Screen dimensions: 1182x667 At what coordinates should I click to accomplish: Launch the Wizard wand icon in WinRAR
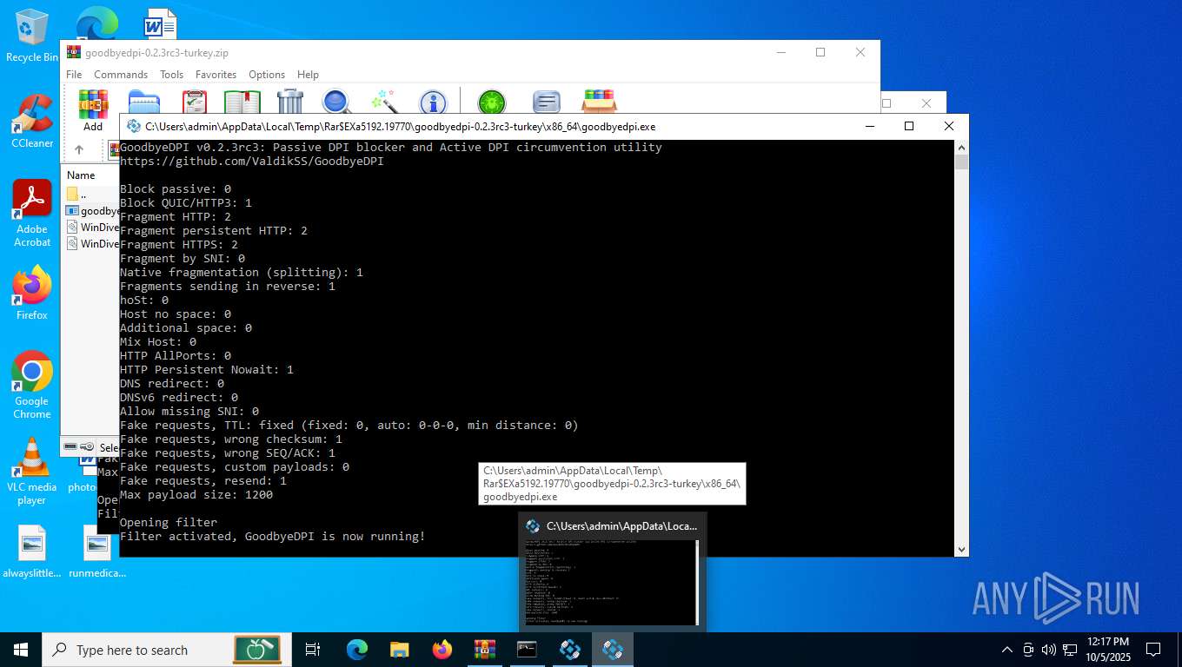coord(383,102)
